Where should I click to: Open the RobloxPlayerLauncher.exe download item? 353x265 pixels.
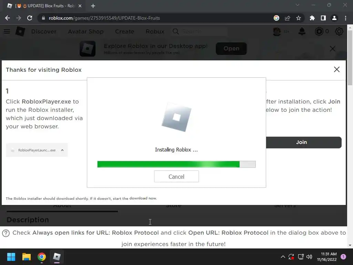pos(37,150)
